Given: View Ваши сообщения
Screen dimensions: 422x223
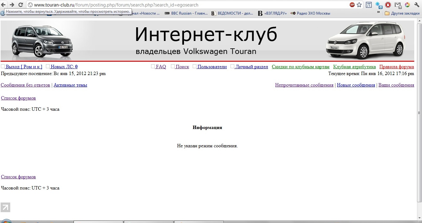Looking at the screenshot, I should click(x=396, y=85).
